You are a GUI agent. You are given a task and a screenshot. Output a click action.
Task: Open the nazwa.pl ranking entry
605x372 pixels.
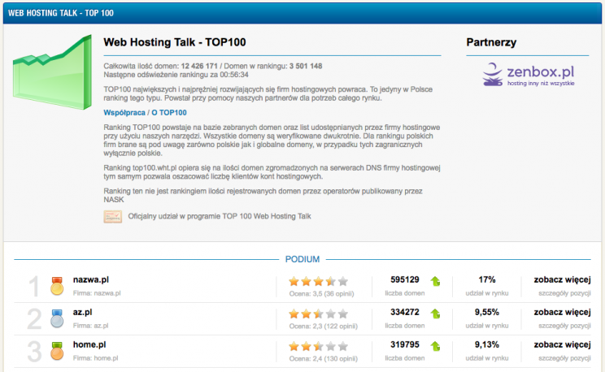click(91, 280)
